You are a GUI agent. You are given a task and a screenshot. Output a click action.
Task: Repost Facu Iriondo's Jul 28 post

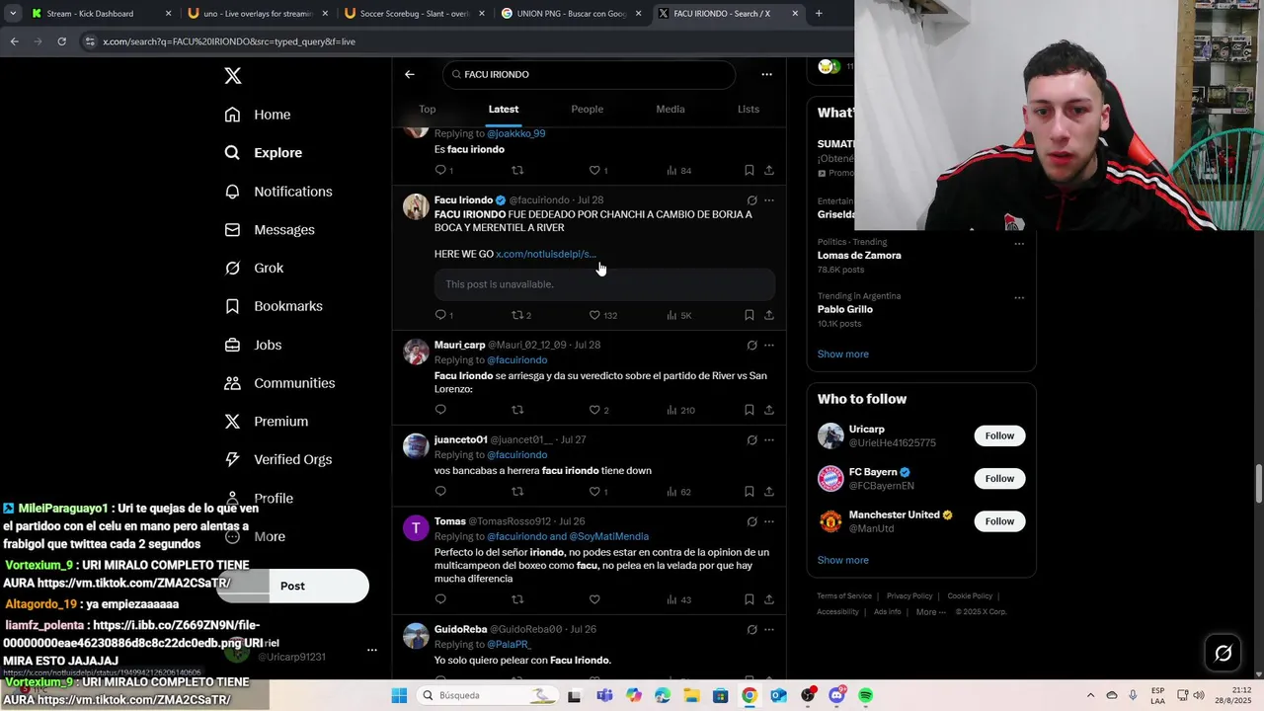click(x=516, y=315)
